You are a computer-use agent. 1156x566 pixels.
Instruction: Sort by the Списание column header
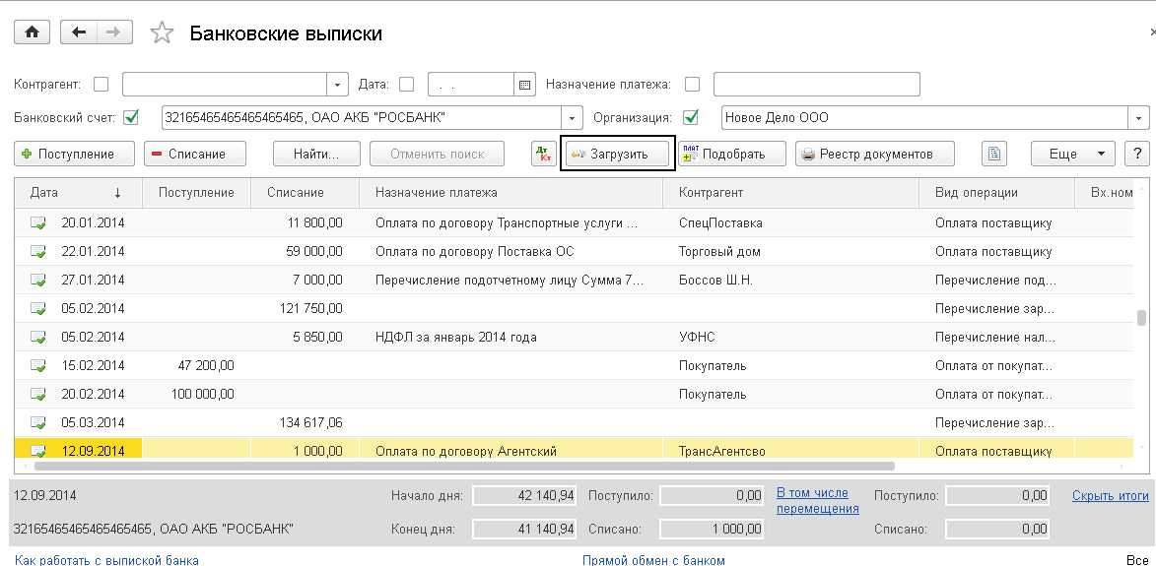point(296,193)
